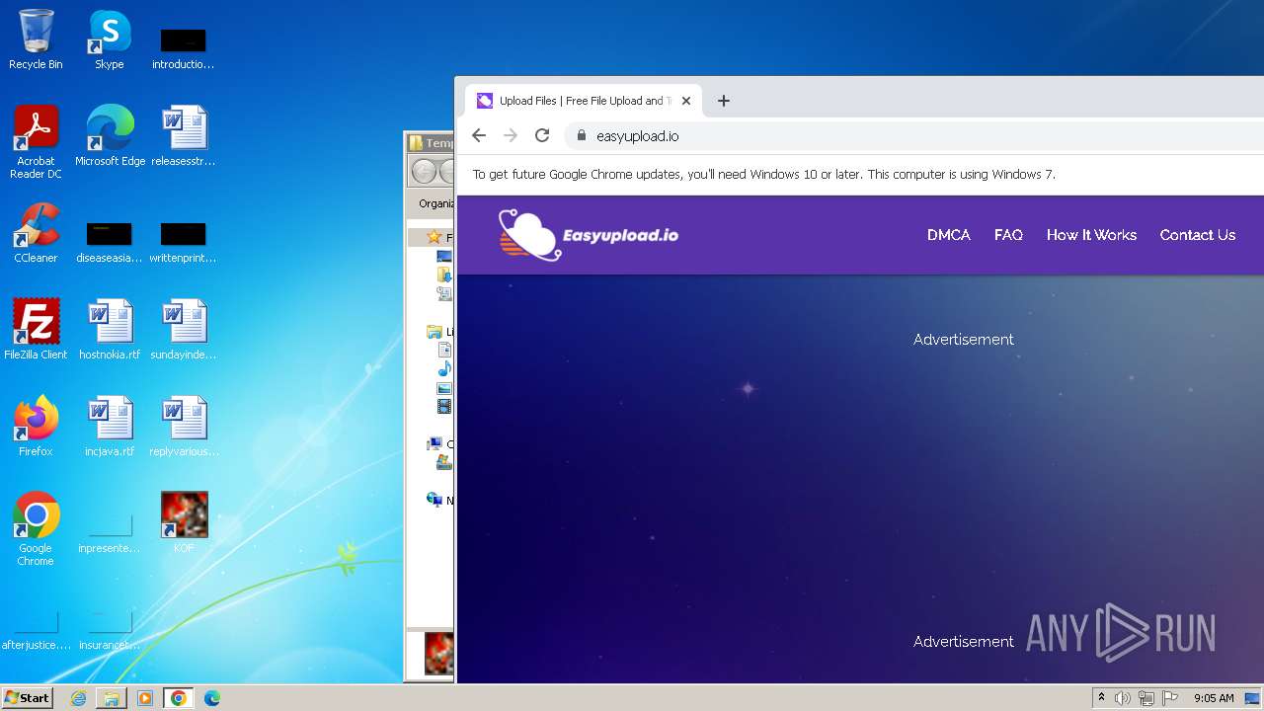This screenshot has width=1264, height=711.
Task: Open the Windows Start menu
Action: (x=28, y=697)
